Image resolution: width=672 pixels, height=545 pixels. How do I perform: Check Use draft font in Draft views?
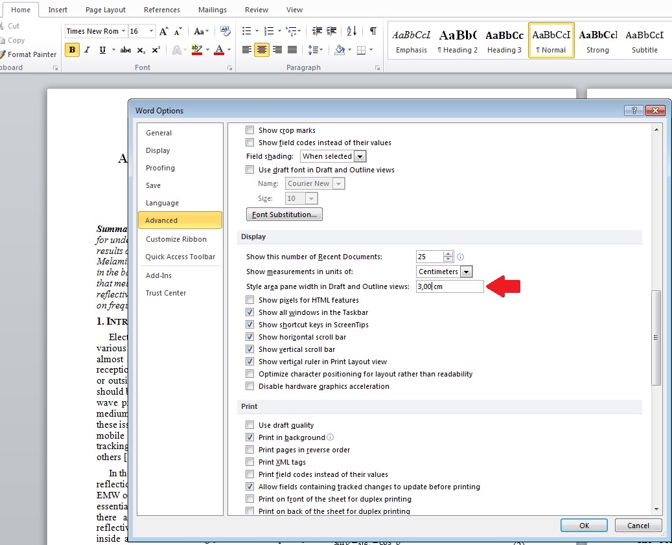coord(250,170)
